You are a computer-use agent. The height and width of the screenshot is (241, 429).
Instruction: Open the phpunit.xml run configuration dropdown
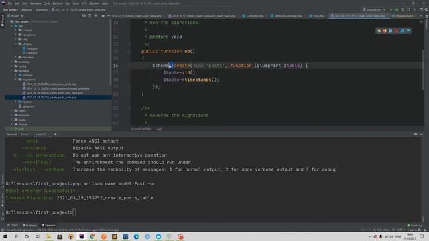[x=374, y=9]
